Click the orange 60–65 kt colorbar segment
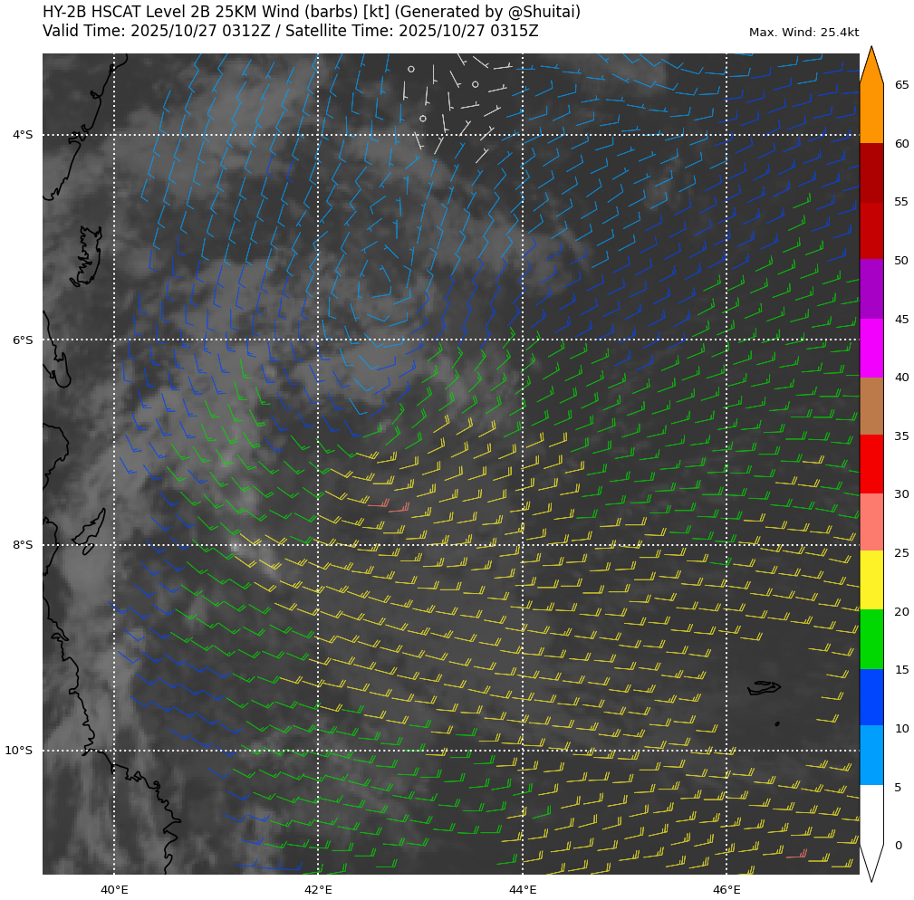 pyautogui.click(x=871, y=113)
